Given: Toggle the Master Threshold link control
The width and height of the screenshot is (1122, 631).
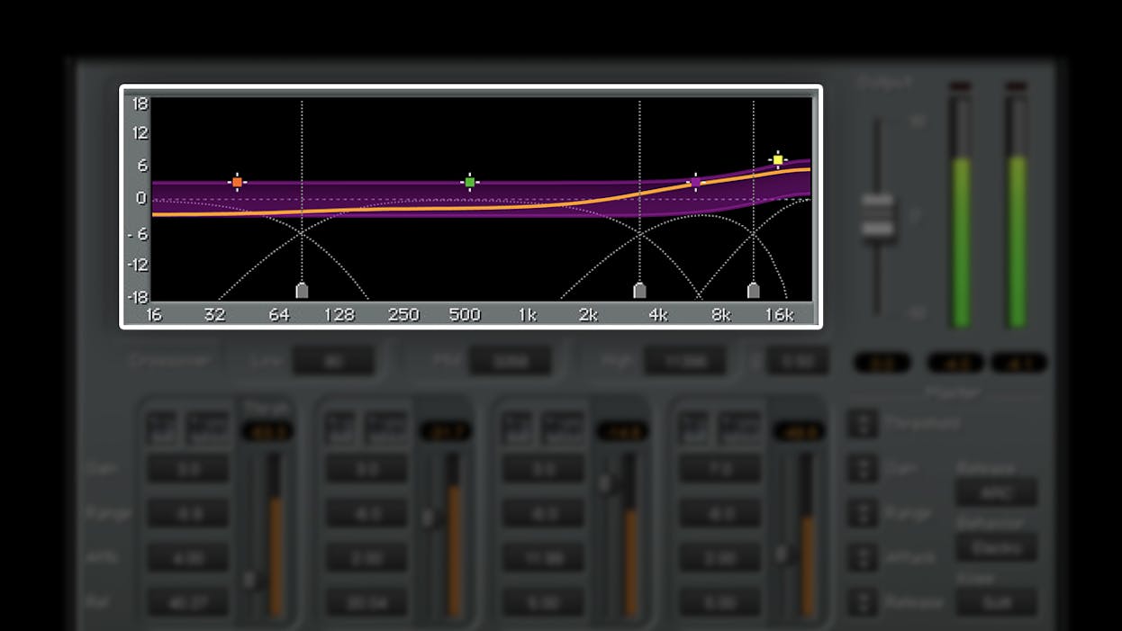Looking at the screenshot, I should [x=864, y=423].
